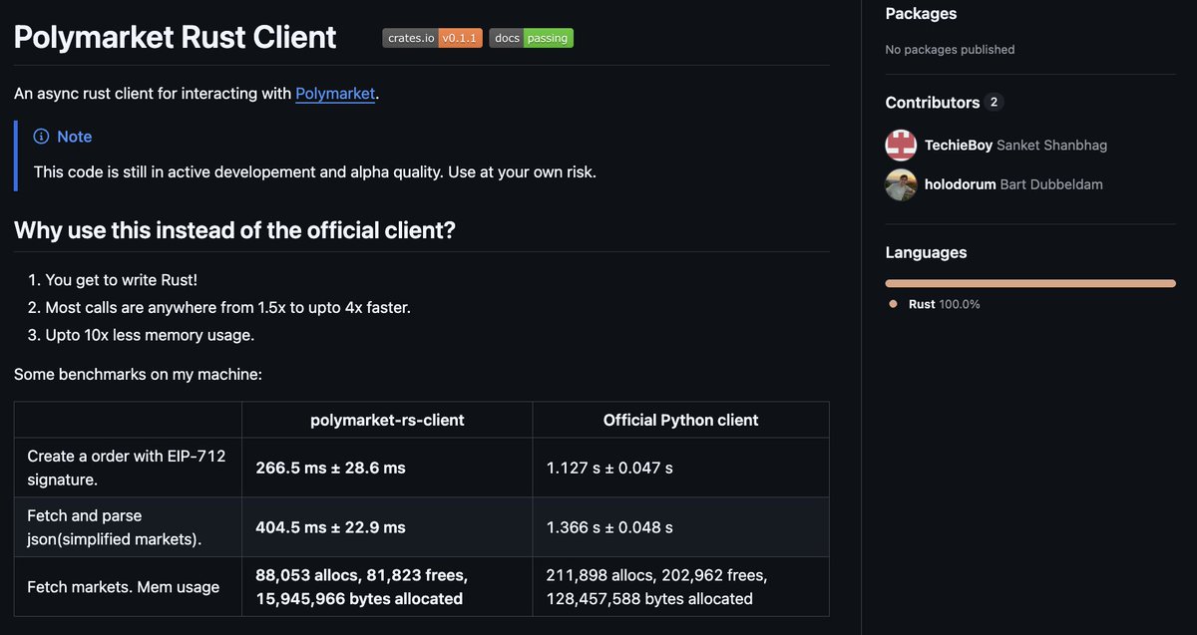Click the Note info icon

(x=41, y=137)
